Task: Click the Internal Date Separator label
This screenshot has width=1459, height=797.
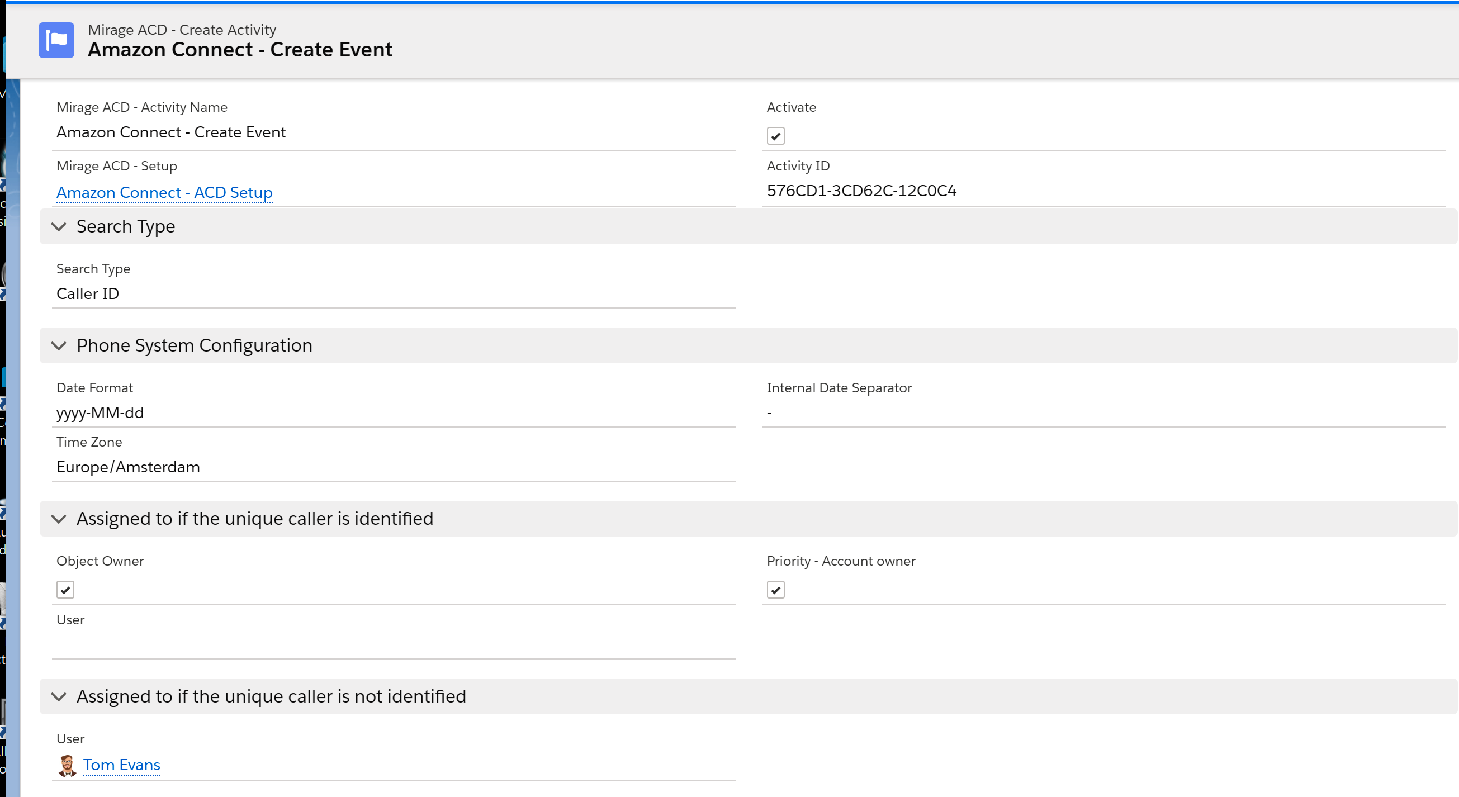Action: (839, 388)
